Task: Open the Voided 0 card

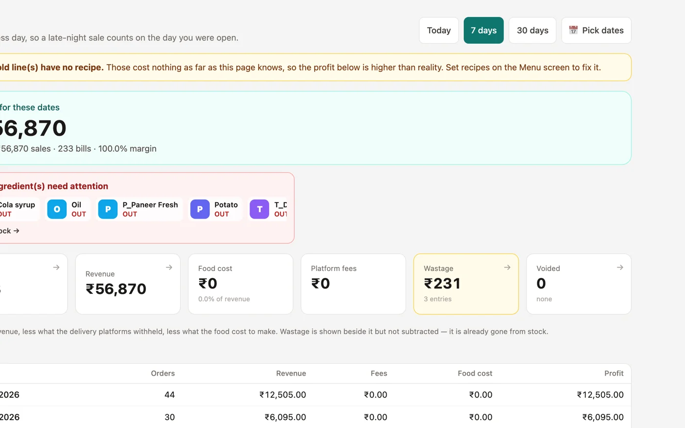Action: click(x=579, y=284)
